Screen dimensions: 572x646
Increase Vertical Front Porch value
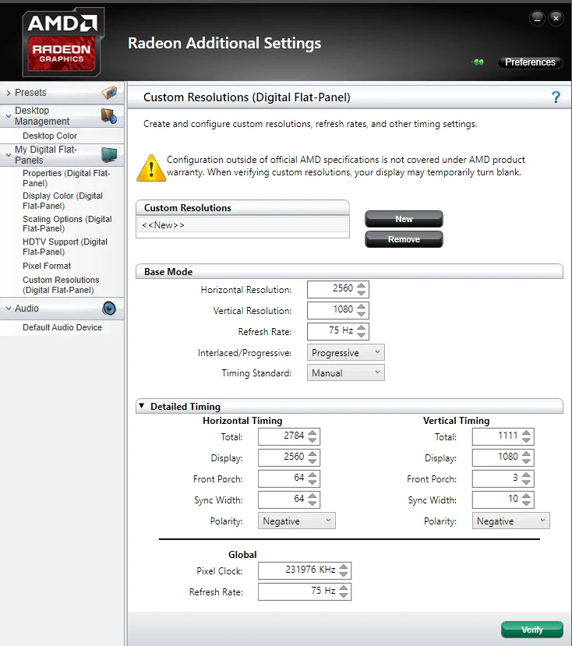pyautogui.click(x=526, y=475)
